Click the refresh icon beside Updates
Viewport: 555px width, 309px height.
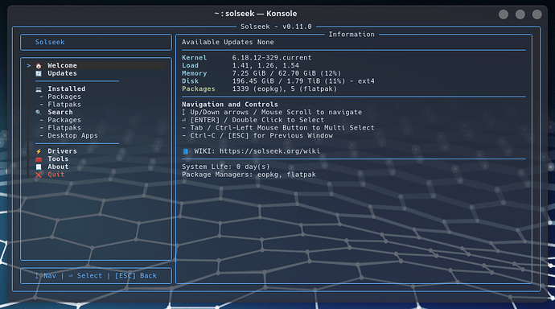pos(39,73)
